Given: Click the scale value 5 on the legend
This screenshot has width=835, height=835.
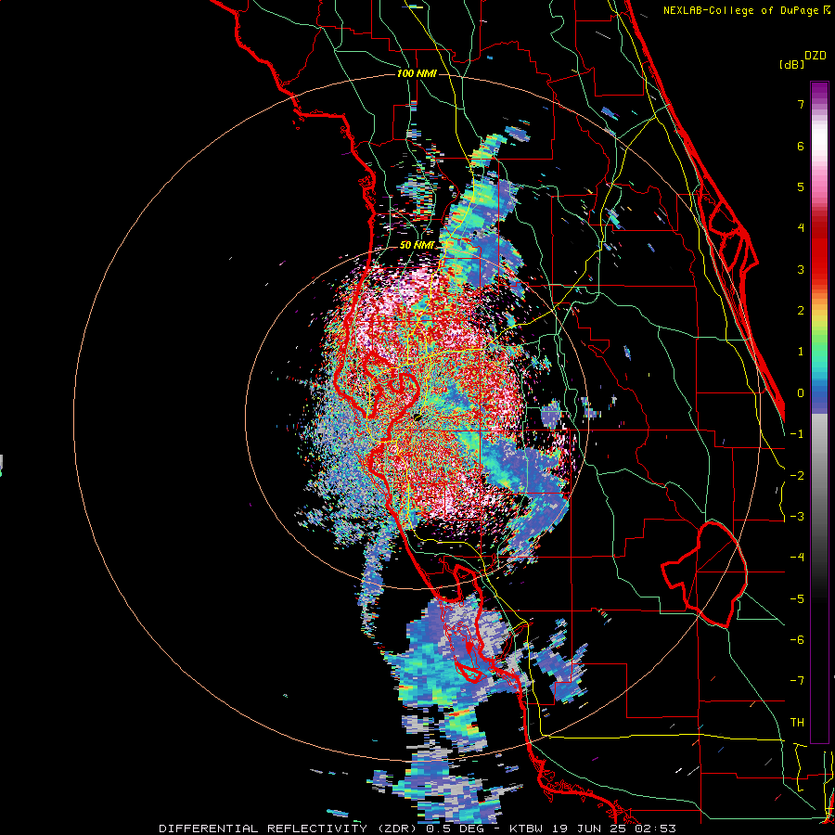Looking at the screenshot, I should (801, 186).
